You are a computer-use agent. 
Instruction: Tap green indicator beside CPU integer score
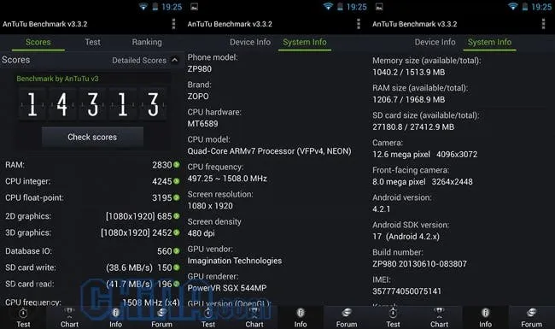point(176,181)
